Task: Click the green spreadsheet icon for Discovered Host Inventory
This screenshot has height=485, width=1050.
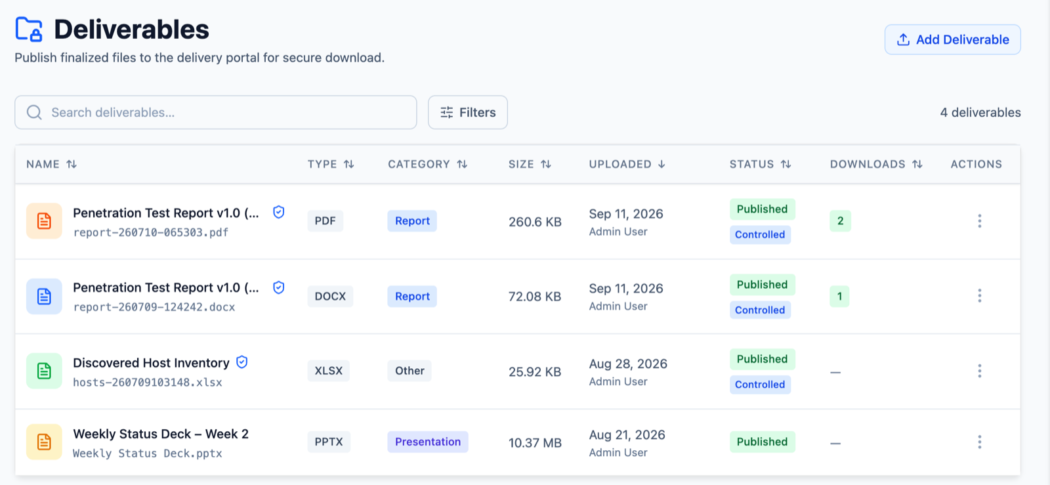Action: click(x=44, y=371)
